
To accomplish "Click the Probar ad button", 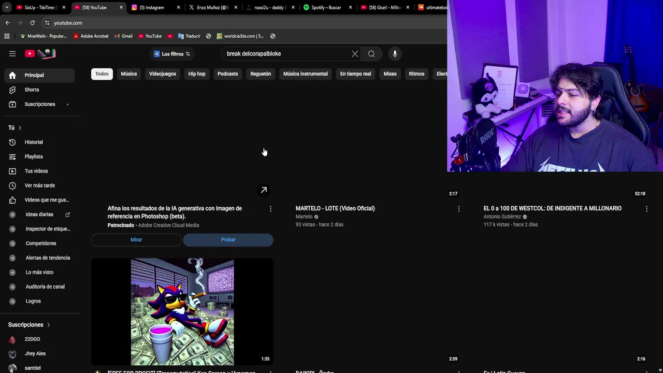I will (228, 240).
